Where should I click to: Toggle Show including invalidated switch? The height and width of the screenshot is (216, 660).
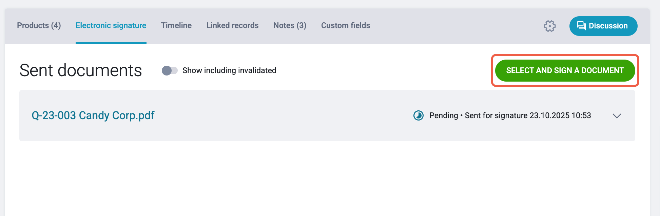(170, 70)
